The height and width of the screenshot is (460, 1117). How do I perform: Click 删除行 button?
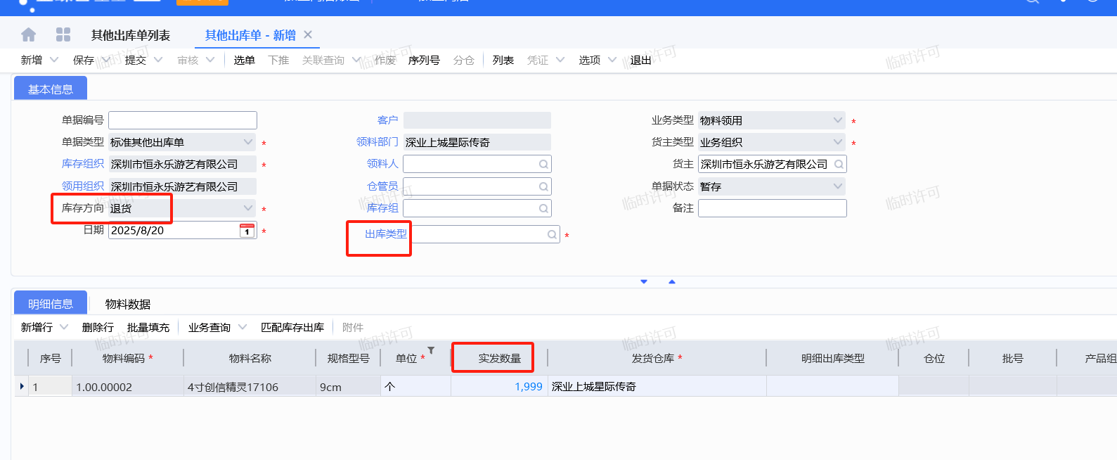98,327
